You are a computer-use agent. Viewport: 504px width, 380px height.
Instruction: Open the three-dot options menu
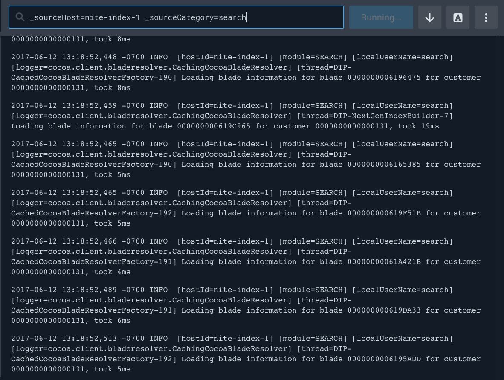click(486, 17)
